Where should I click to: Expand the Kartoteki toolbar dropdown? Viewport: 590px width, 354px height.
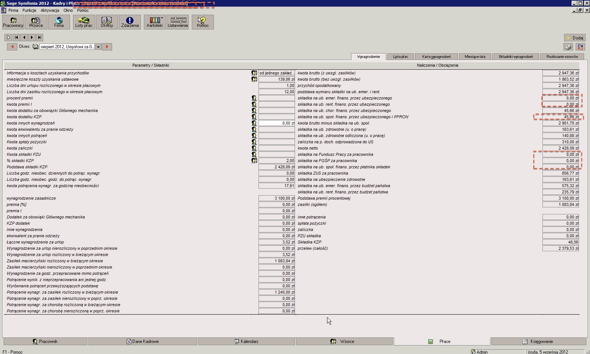pos(162,18)
